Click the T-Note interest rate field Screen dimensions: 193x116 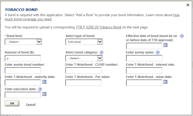pyautogui.click(x=144, y=70)
